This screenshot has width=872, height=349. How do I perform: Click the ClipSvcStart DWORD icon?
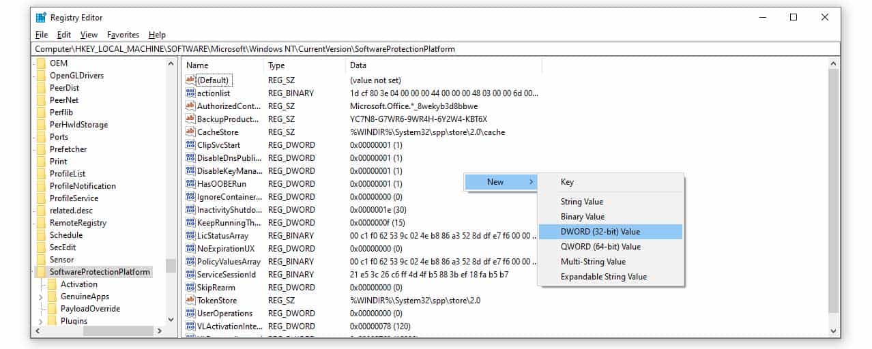[190, 145]
